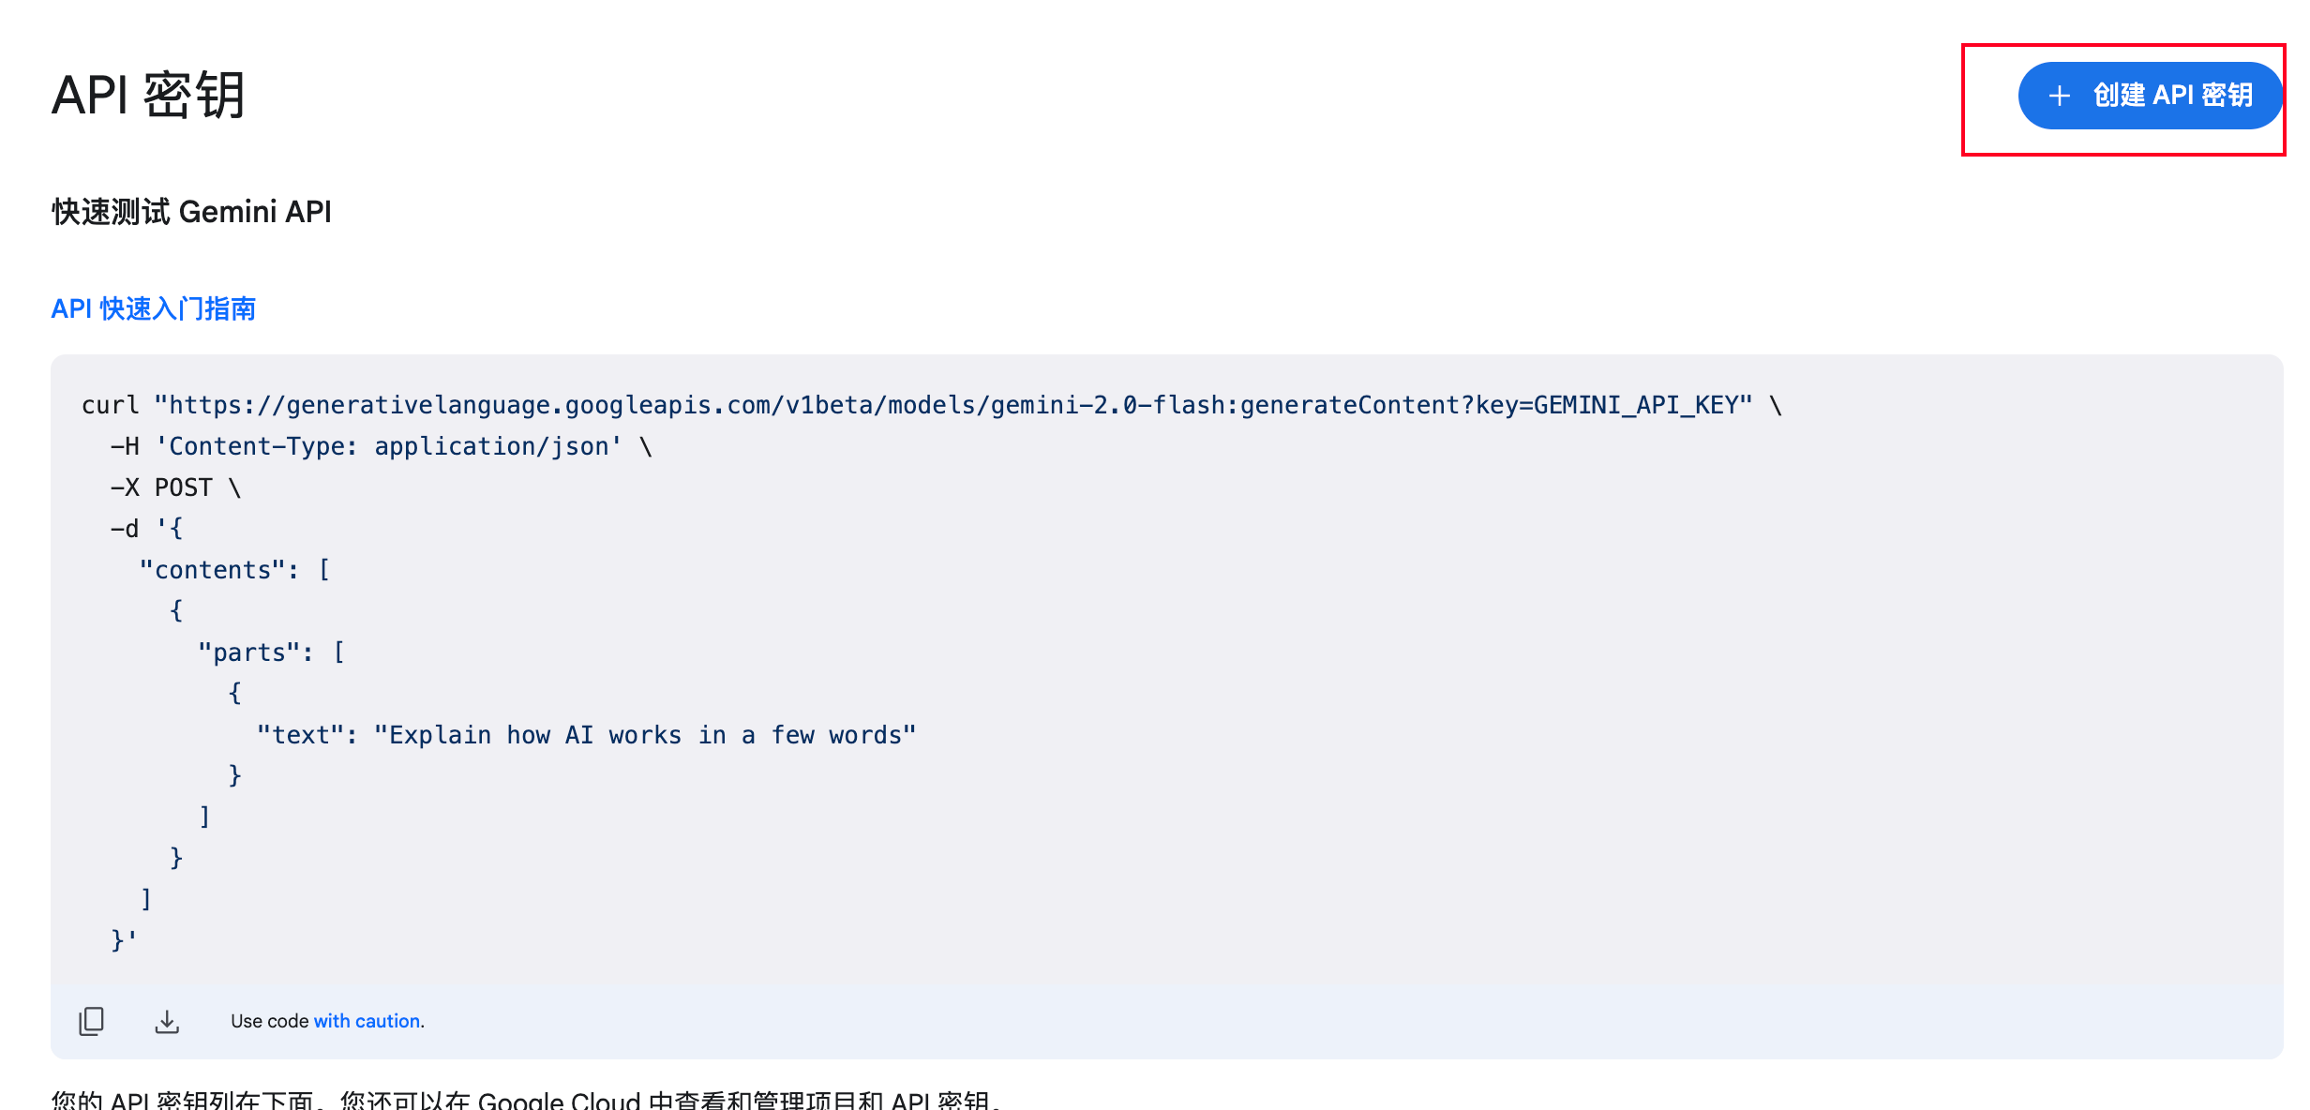Image resolution: width=2310 pixels, height=1110 pixels.
Task: Click the copy code icon
Action: point(91,1021)
